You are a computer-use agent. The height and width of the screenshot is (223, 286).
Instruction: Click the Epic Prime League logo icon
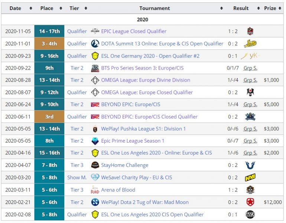[x=95, y=141]
